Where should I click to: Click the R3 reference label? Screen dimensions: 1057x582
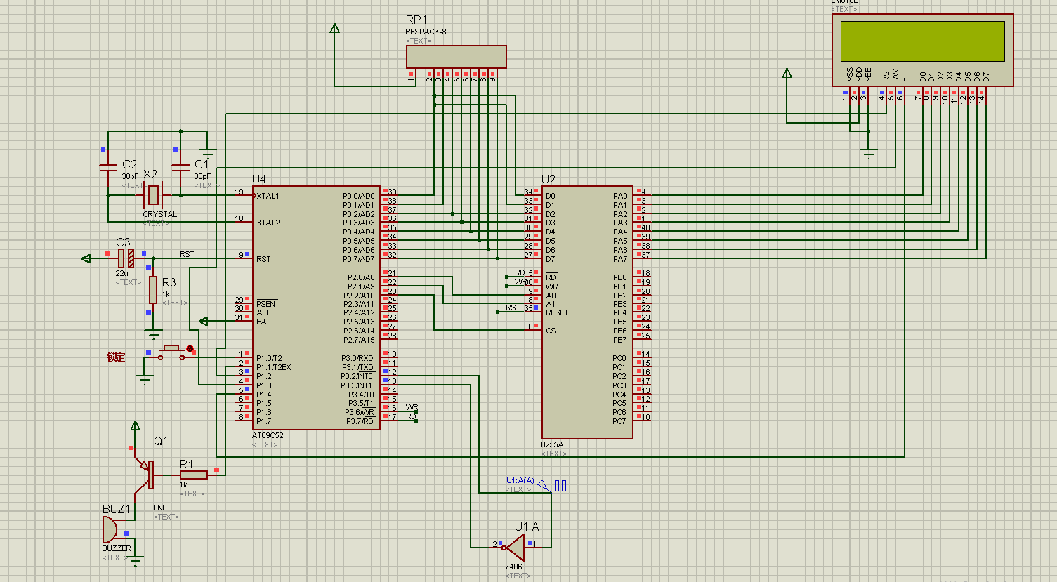[169, 282]
